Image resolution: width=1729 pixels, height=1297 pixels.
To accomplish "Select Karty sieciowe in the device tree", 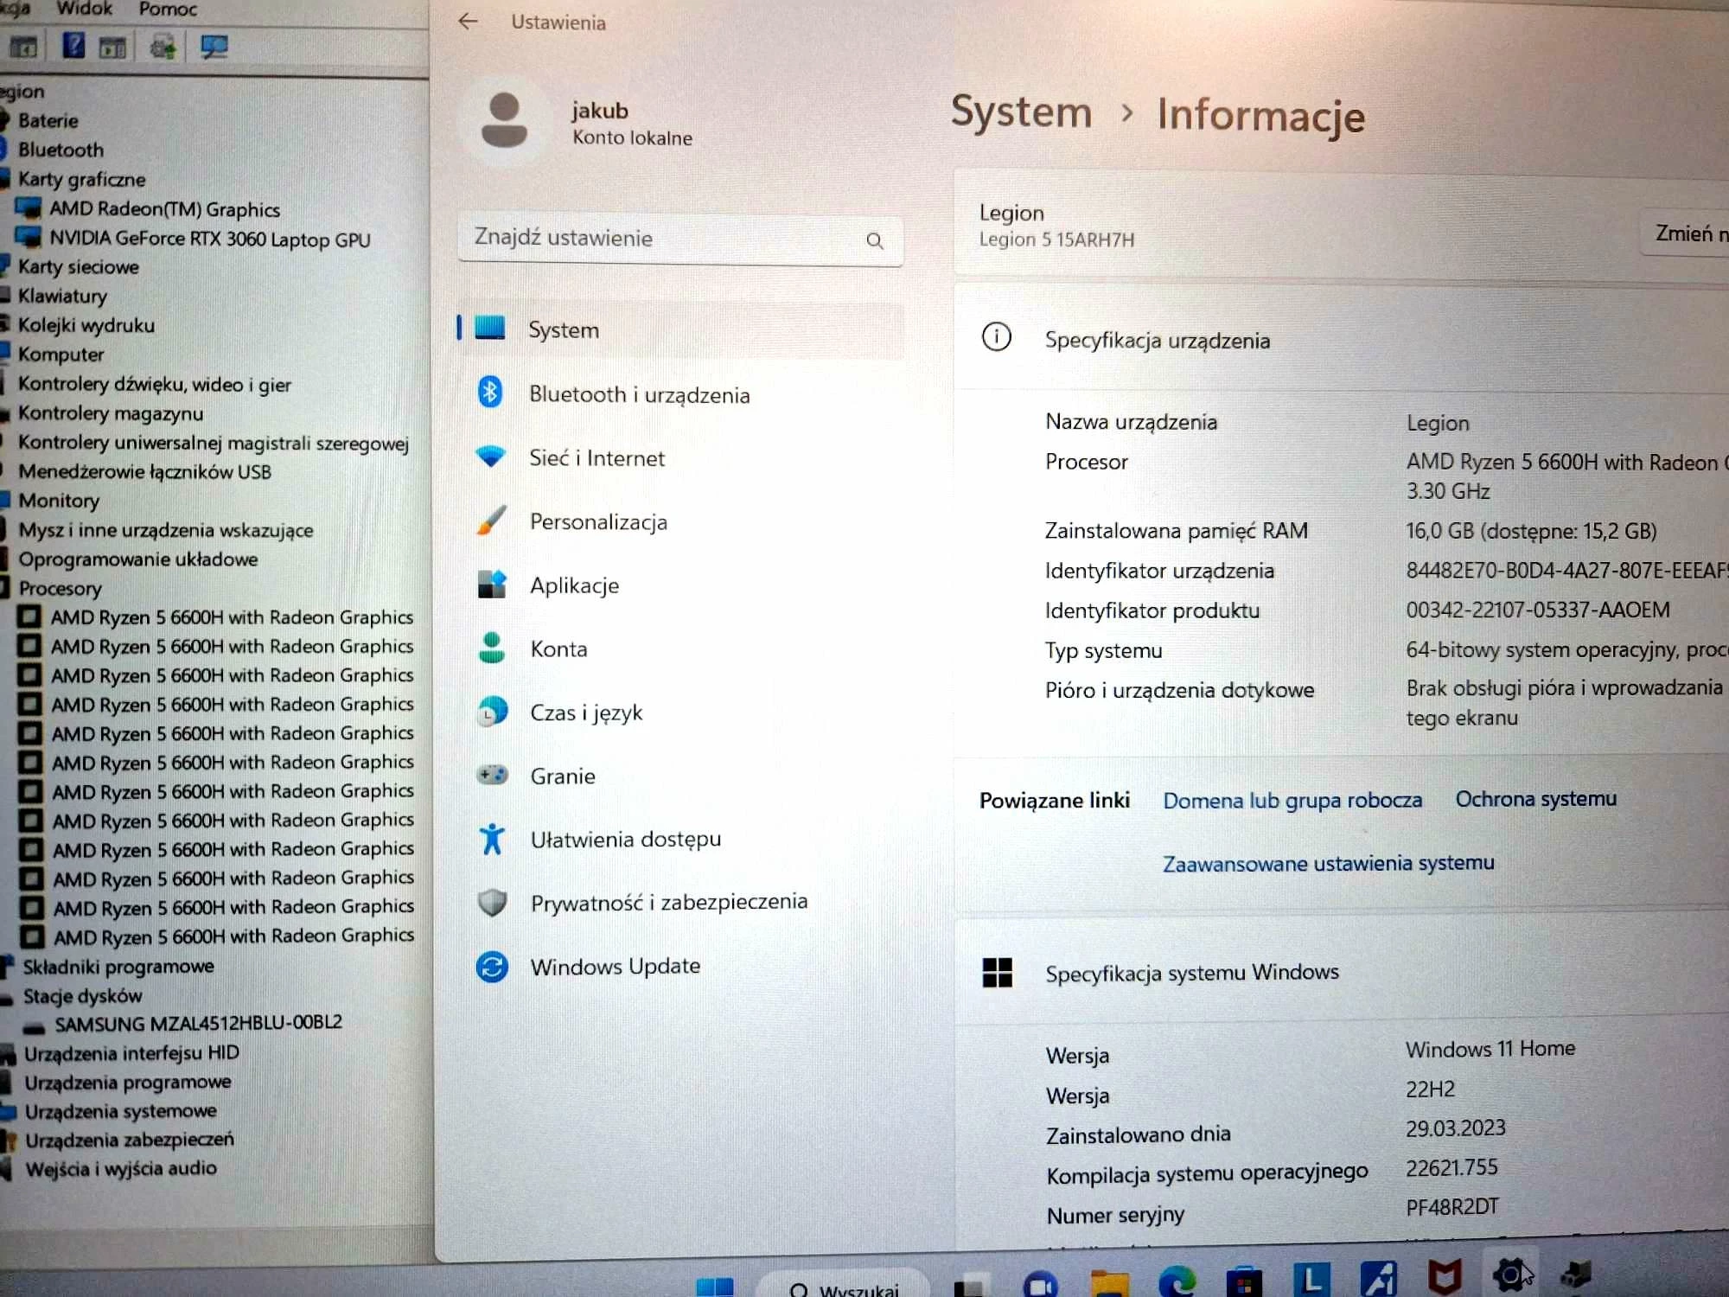I will point(79,267).
